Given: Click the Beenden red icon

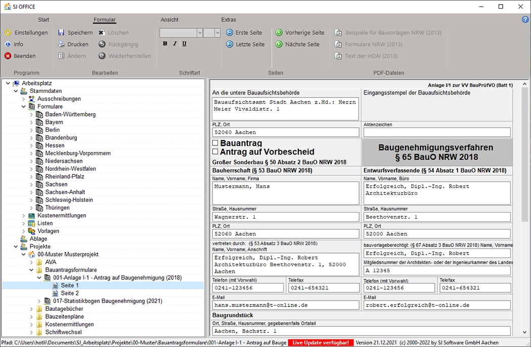Looking at the screenshot, I should 8,56.
